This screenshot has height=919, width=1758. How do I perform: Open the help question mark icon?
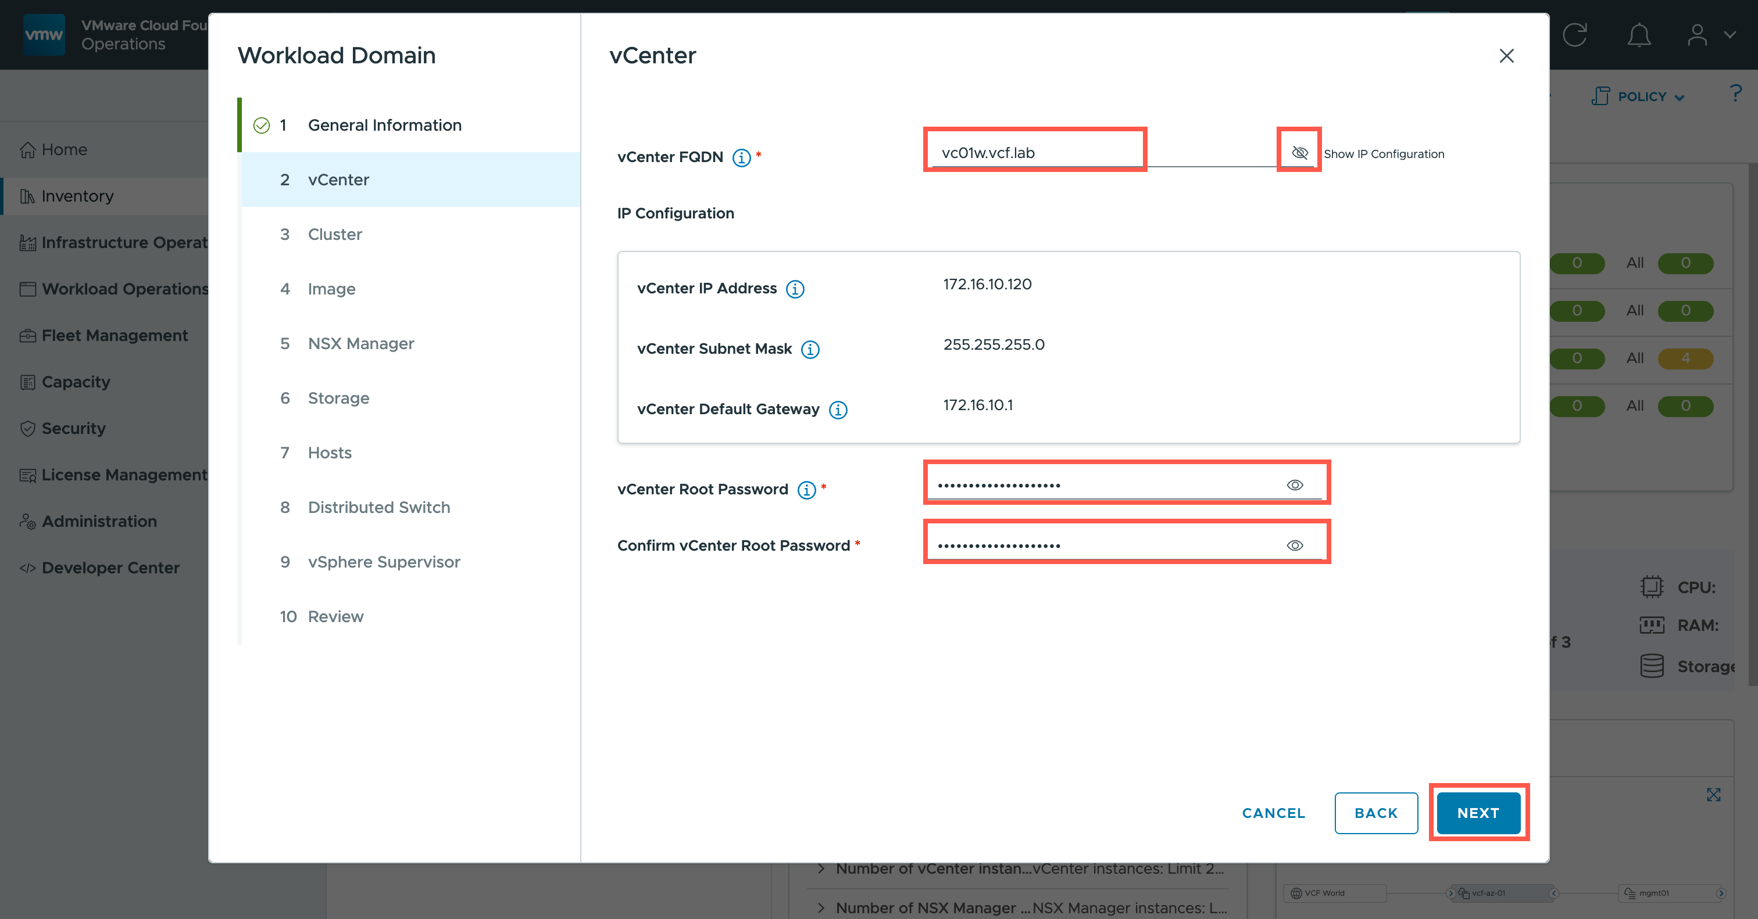[x=1735, y=94]
